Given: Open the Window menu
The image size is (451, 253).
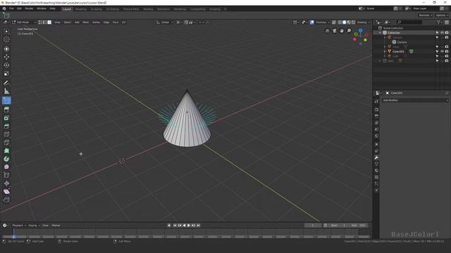Looking at the screenshot, I should point(42,8).
